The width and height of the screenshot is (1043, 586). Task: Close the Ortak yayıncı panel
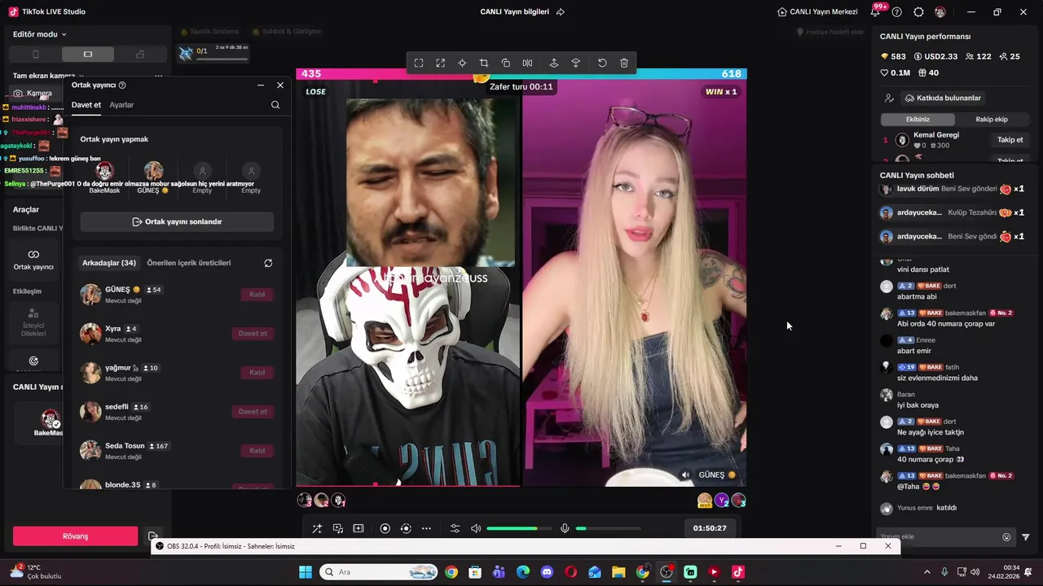point(280,85)
